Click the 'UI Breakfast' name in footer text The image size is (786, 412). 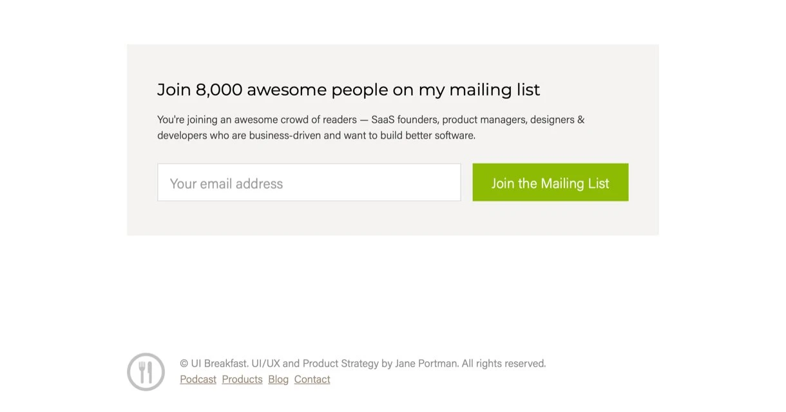219,364
